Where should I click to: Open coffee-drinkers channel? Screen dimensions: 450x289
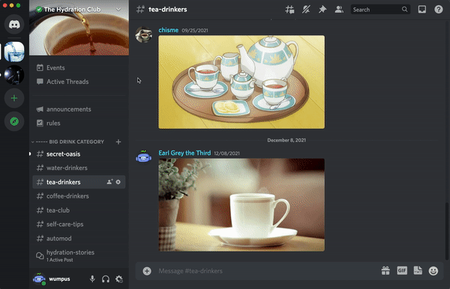coord(79,196)
